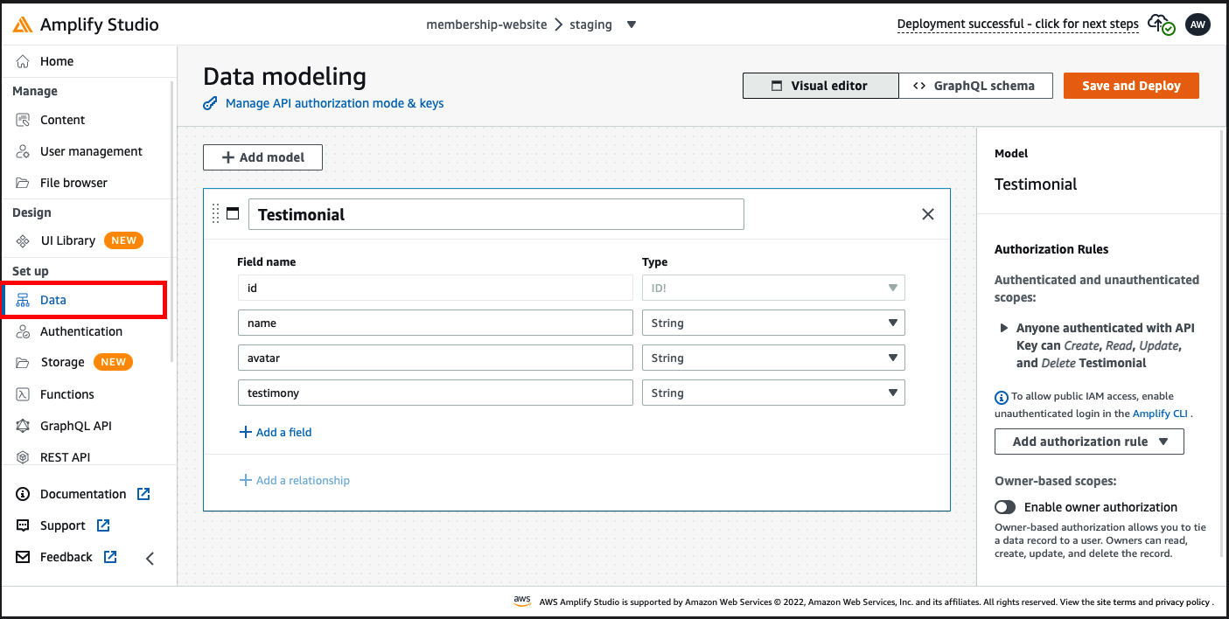Viewport: 1229px width, 619px height.
Task: Click the model table icon beside Testimonial
Action: [233, 213]
